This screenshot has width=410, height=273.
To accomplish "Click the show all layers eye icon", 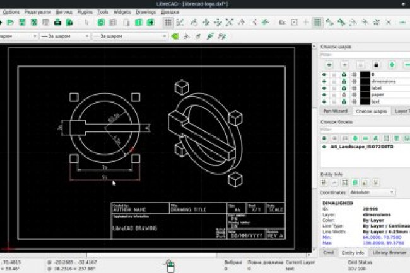I will (x=329, y=65).
